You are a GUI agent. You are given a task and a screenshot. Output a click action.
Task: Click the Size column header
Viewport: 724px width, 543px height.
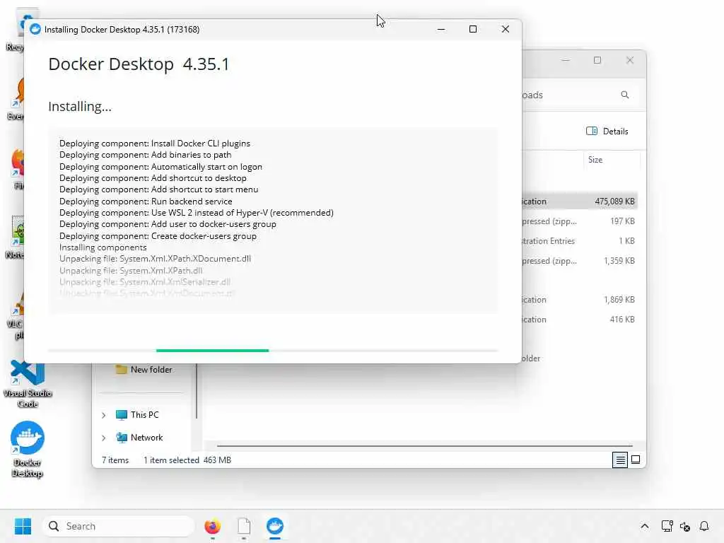pyautogui.click(x=595, y=160)
